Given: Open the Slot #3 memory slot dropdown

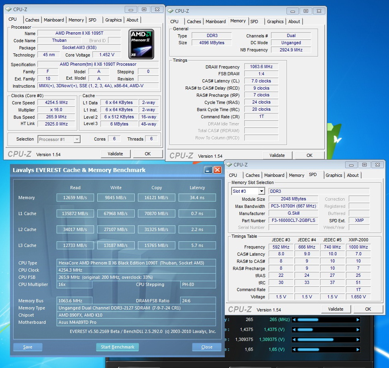Looking at the screenshot, I should coord(261,191).
